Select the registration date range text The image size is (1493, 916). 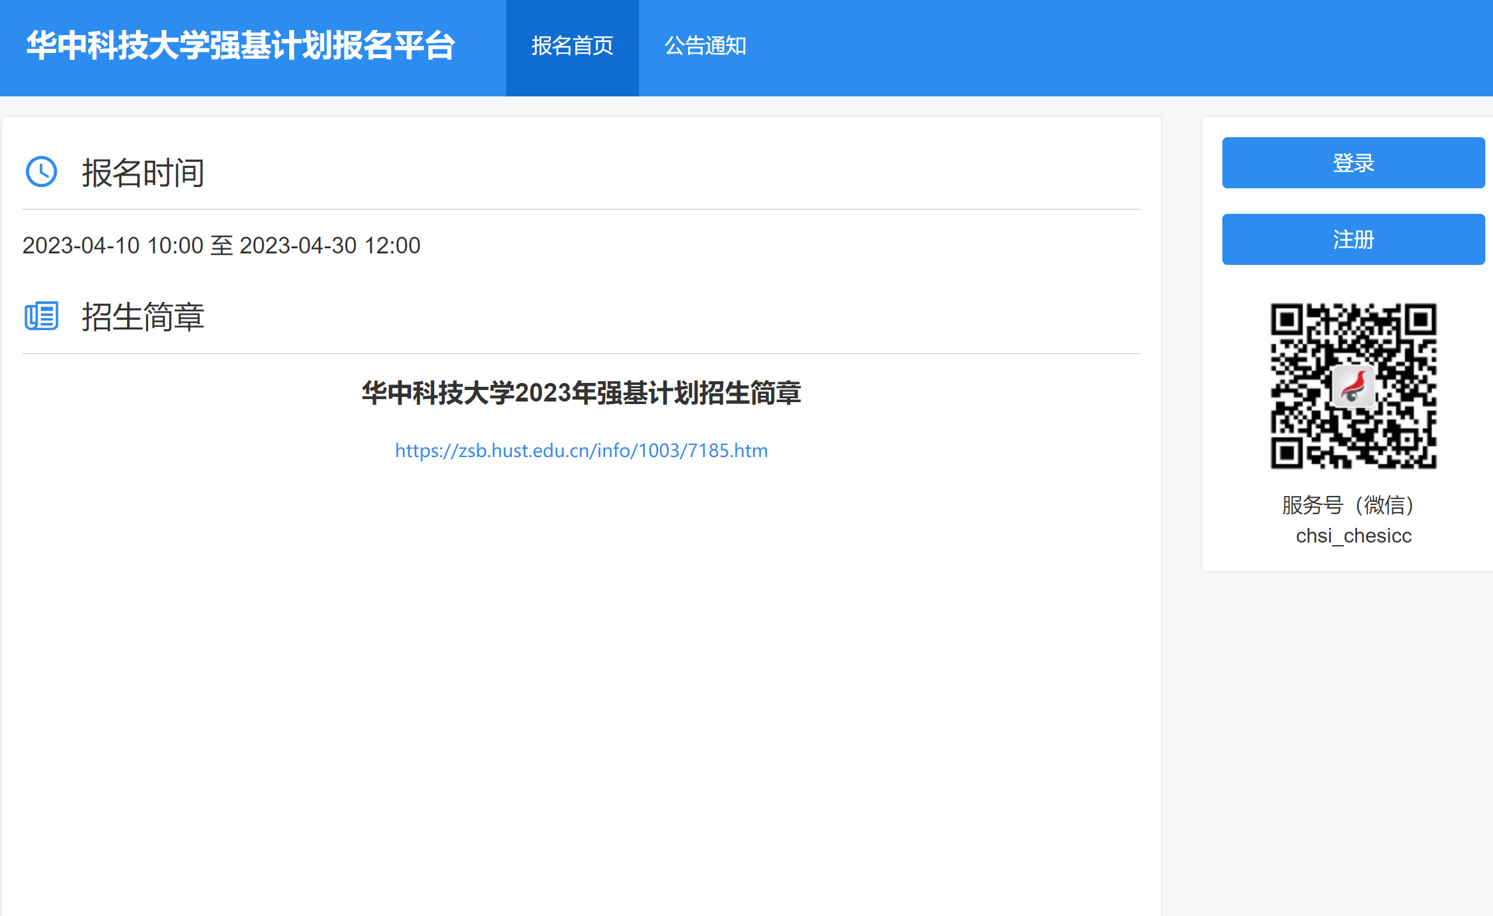coord(221,246)
